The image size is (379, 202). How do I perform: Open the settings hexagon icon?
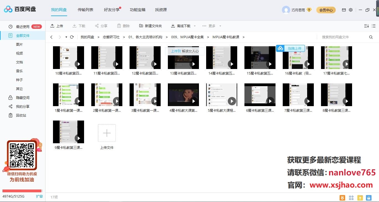[x=351, y=10]
